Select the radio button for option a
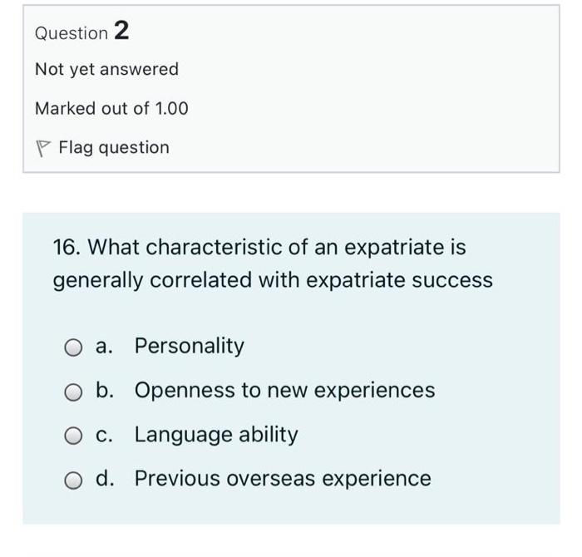This screenshot has height=557, width=582. coord(74,347)
